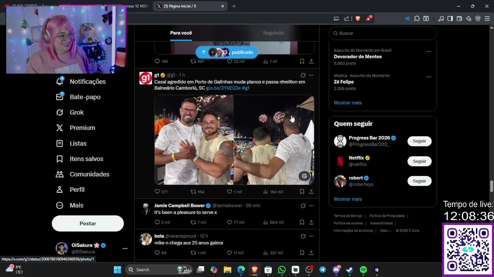Open 327 mil view stats on bela's post
Image resolution: width=494 pixels, height=277 pixels.
[273, 253]
